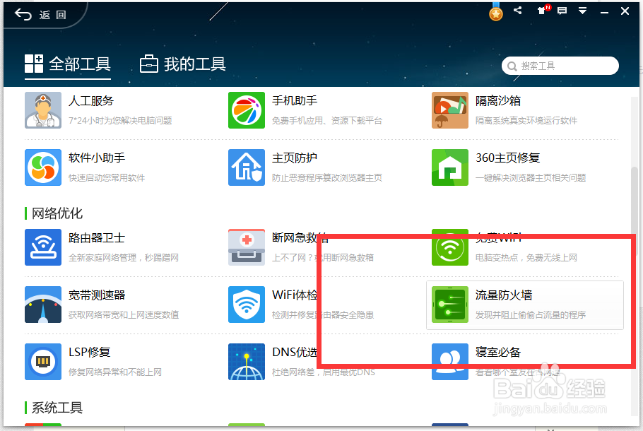
Task: Launch the DNS优选 globe icon
Action: point(247,362)
